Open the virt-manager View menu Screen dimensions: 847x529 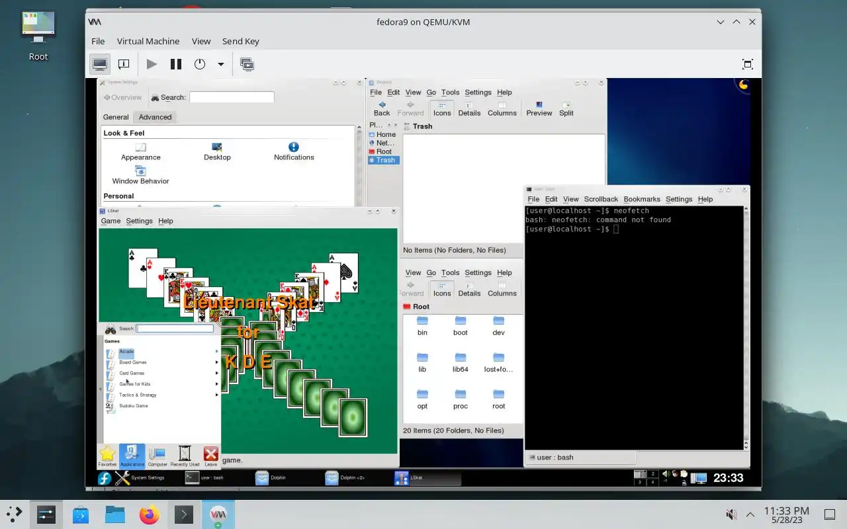tap(201, 41)
